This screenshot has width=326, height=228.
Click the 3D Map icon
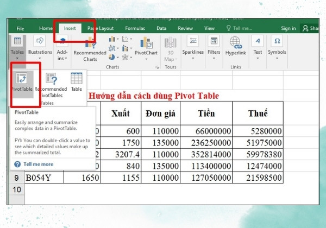coord(170,42)
